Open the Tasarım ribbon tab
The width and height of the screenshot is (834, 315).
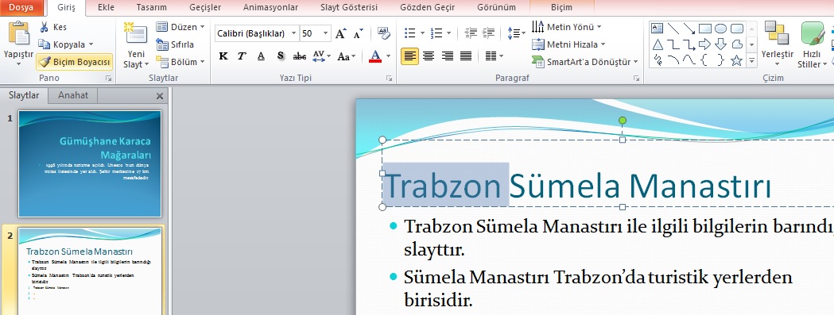151,7
